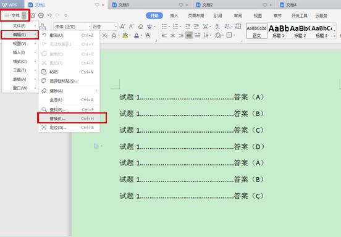This screenshot has height=237, width=341.
Task: Click the save icon in quick access toolbar
Action: [x=33, y=15]
